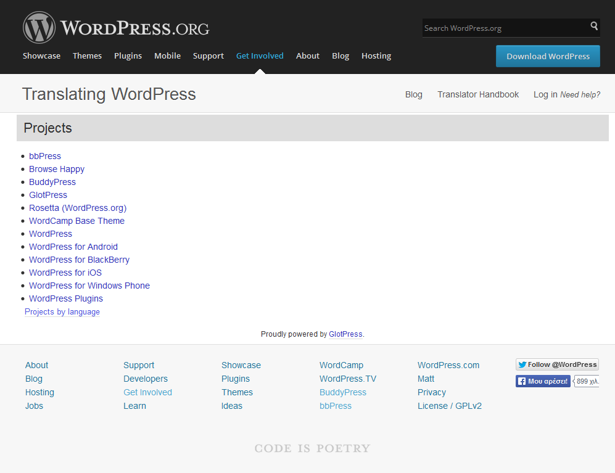Click the footer Learn link

tap(134, 406)
